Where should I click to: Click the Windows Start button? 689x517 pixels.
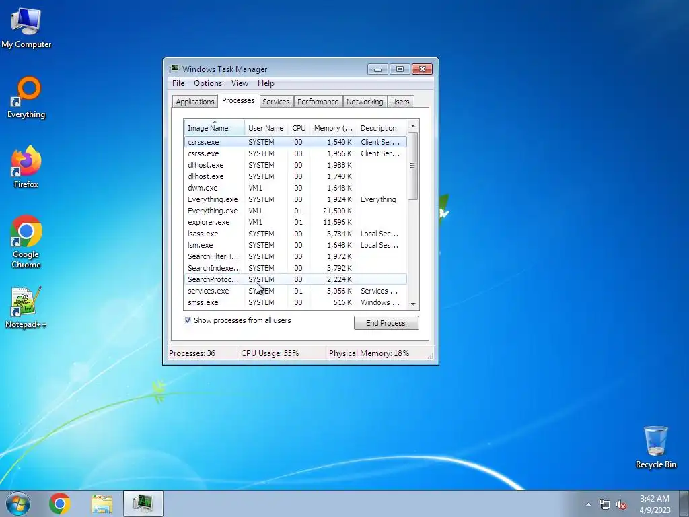coord(18,504)
